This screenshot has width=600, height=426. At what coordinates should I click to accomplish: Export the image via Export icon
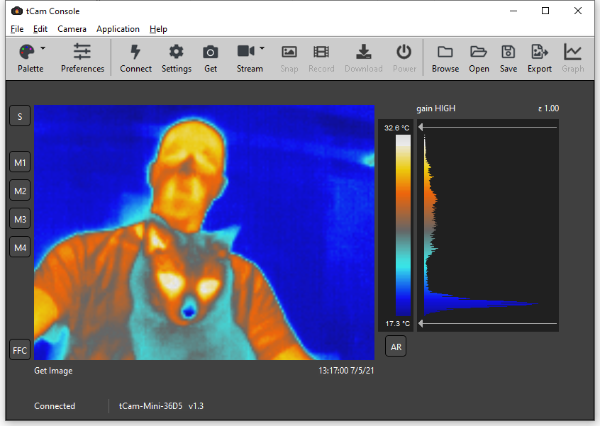pos(539,52)
